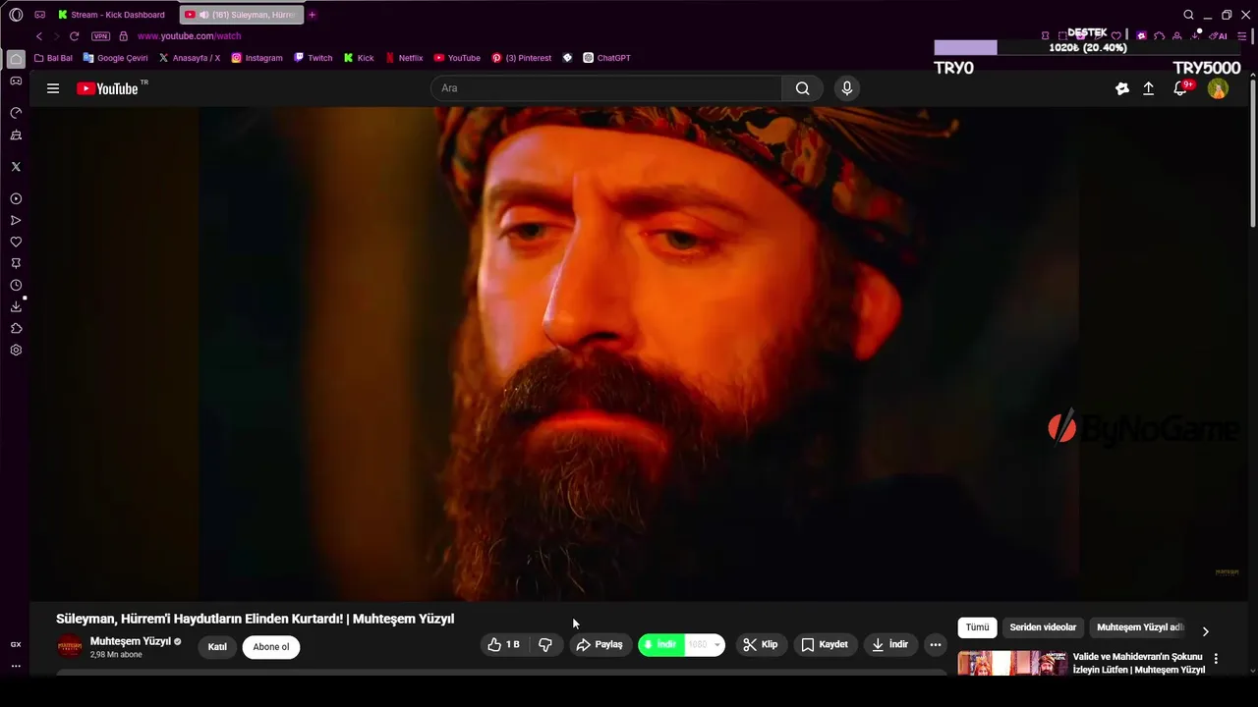Open the YouTube upload arrow icon

(1148, 88)
